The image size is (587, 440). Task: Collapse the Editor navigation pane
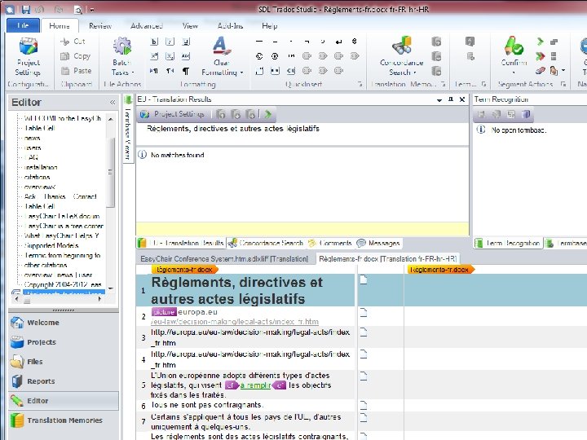pos(113,102)
